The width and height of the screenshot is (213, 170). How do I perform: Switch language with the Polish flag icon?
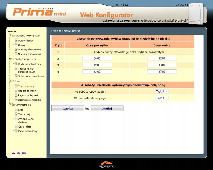click(13, 153)
